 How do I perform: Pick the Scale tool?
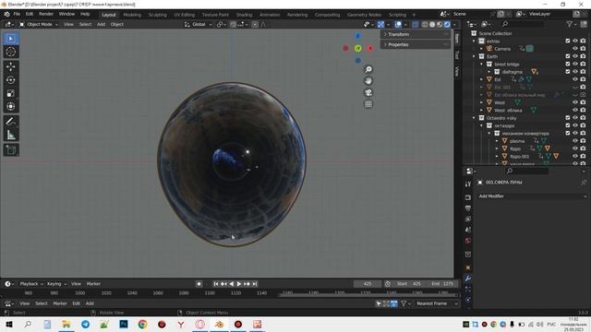pyautogui.click(x=11, y=93)
